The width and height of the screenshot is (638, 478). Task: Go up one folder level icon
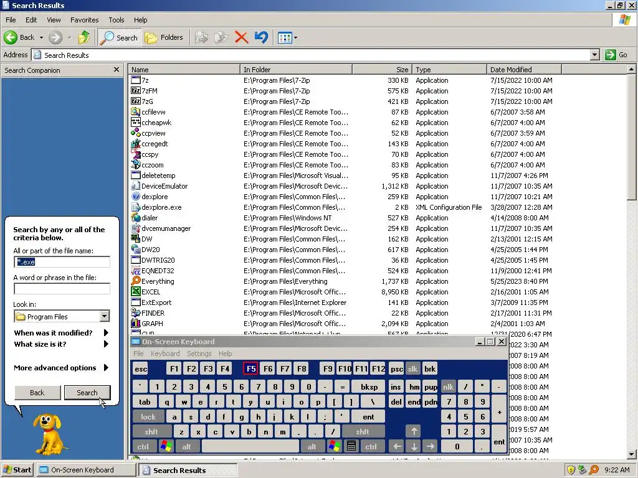coord(84,37)
